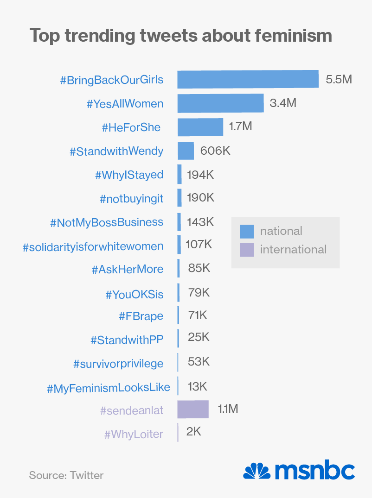The height and width of the screenshot is (498, 372).
Task: Open the #WhyIStayed hashtag
Action: [x=129, y=175]
